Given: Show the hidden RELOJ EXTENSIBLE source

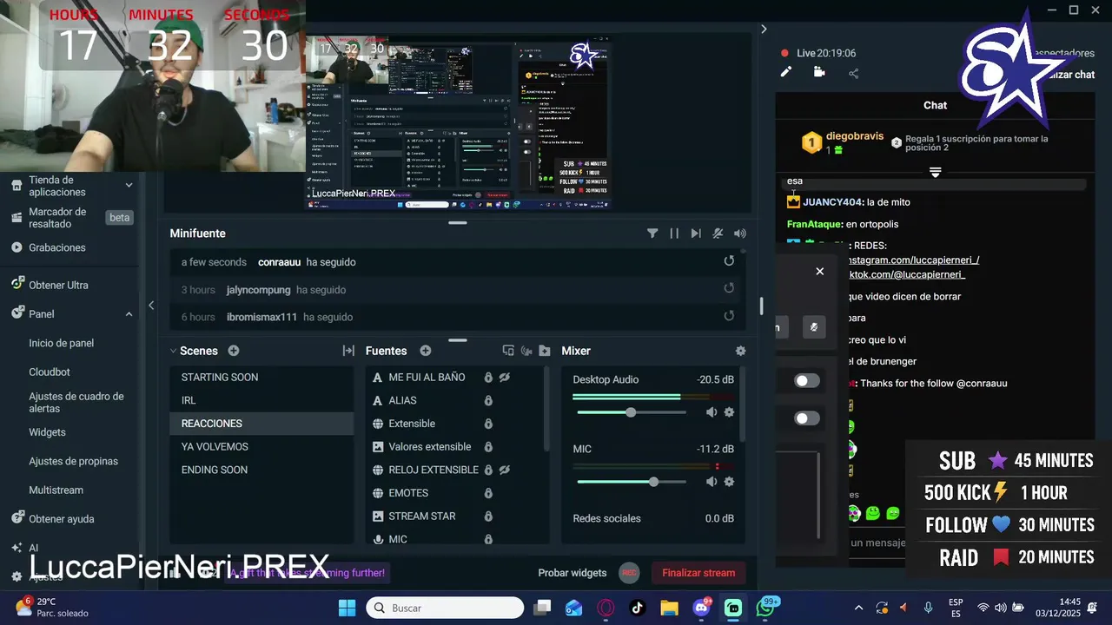Looking at the screenshot, I should click(505, 470).
